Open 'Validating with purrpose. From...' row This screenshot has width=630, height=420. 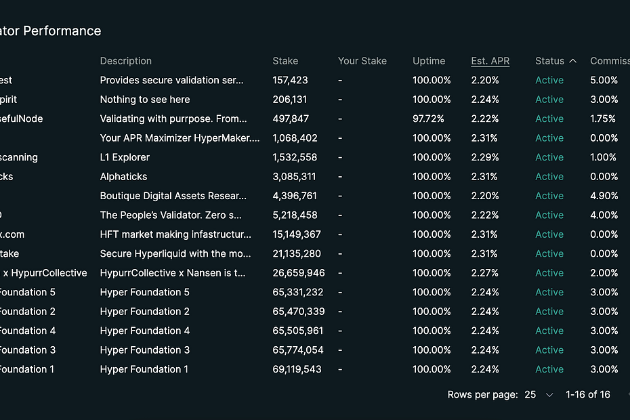click(173, 119)
